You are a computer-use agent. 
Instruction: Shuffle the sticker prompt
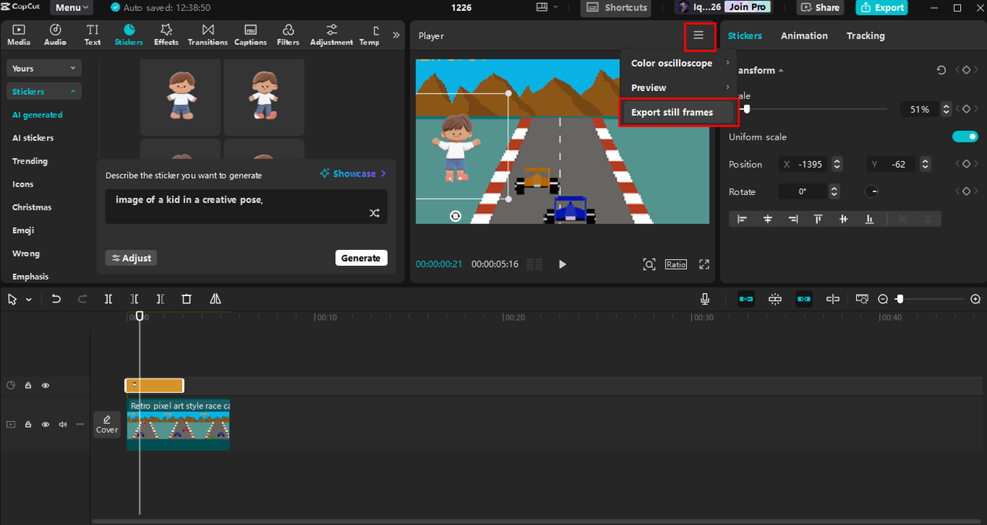(x=374, y=214)
